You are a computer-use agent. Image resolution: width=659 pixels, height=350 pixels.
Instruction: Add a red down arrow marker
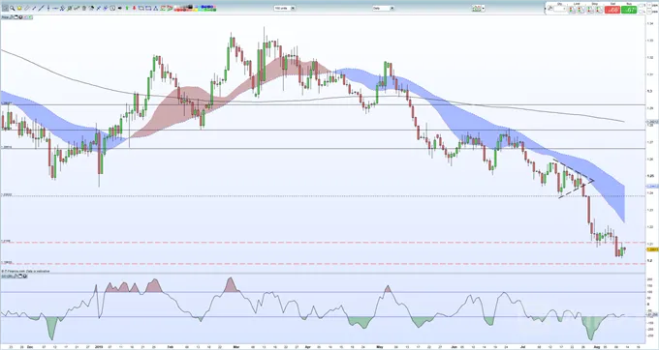pyautogui.click(x=134, y=9)
